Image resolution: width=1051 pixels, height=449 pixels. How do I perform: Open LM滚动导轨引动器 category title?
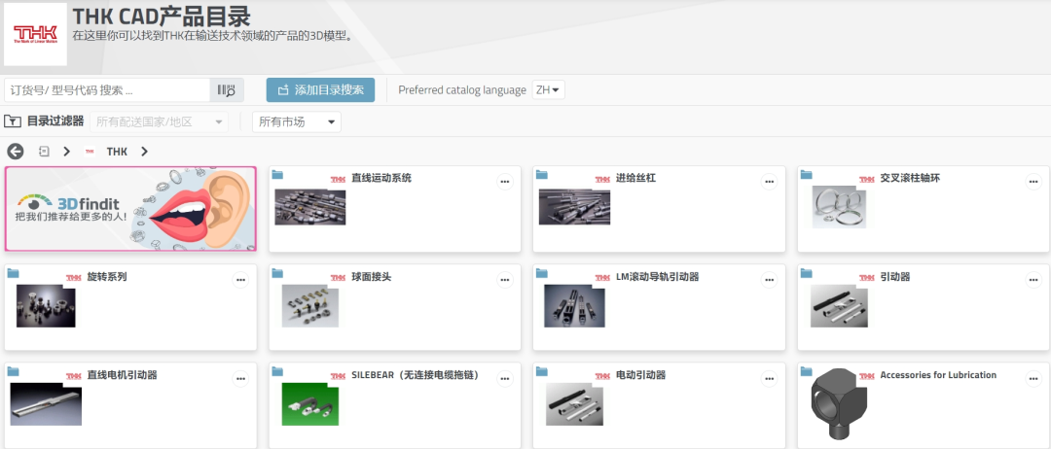pos(657,276)
